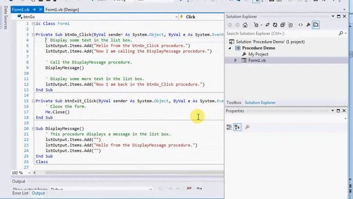The height and width of the screenshot is (199, 353).
Task: Toggle Preview Selected Items button
Action: pyautogui.click(x=316, y=25)
